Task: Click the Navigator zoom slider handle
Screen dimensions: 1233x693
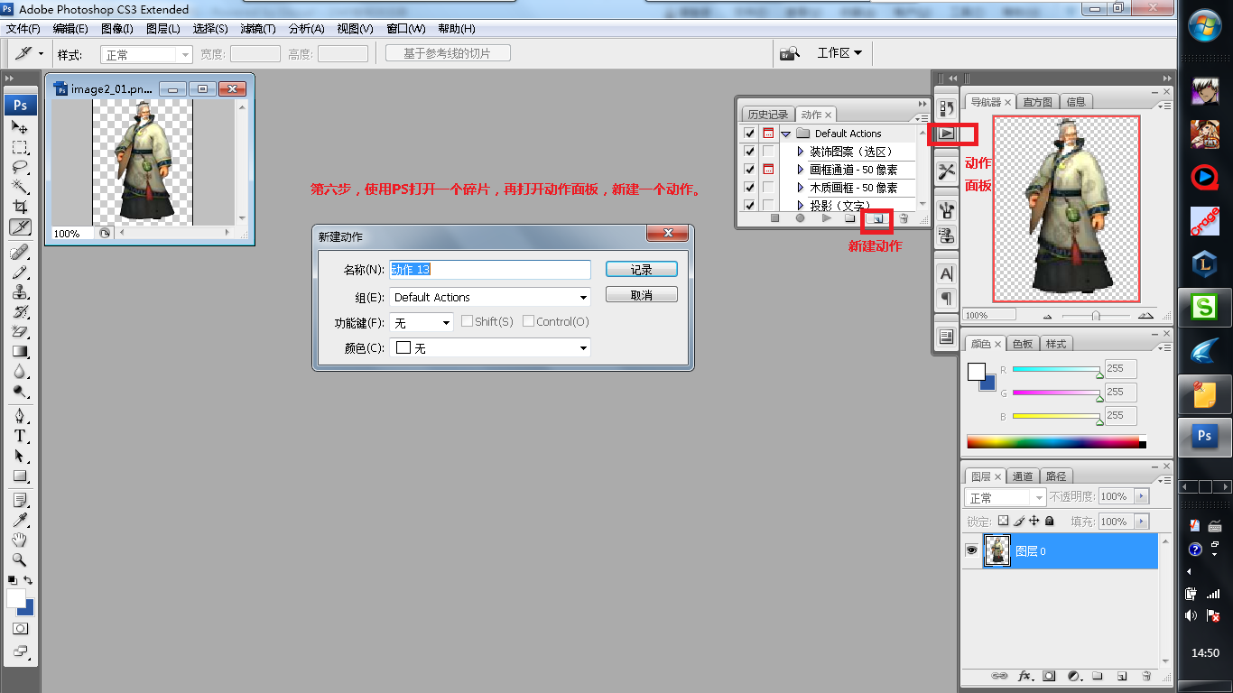Action: [1096, 316]
